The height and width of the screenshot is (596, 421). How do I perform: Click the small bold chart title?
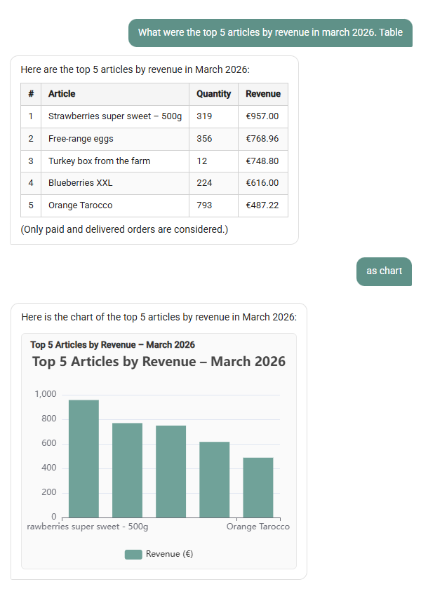[x=112, y=345]
